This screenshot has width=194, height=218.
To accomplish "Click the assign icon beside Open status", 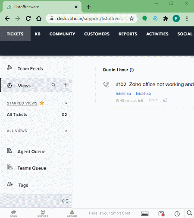I will tap(165, 100).
